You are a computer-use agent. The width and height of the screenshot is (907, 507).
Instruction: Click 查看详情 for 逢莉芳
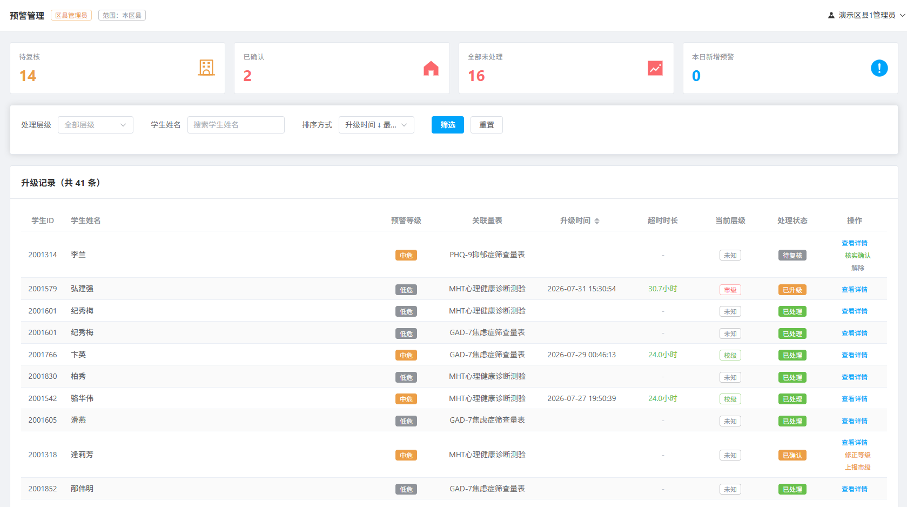[855, 443]
